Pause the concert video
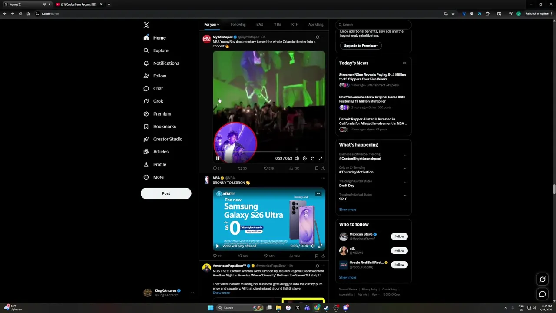 click(218, 159)
